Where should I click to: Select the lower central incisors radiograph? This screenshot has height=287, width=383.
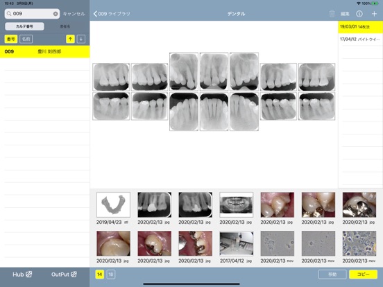[x=214, y=112]
